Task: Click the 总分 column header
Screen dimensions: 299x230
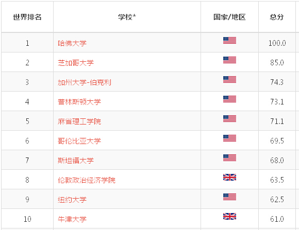Action: (277, 17)
